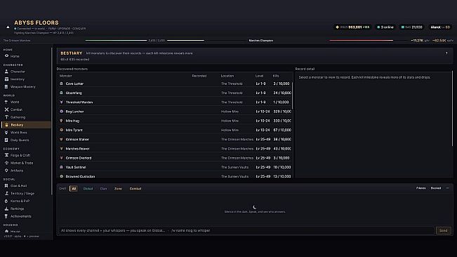Select the Gloomfang row
The image size is (457, 257).
pos(175,93)
